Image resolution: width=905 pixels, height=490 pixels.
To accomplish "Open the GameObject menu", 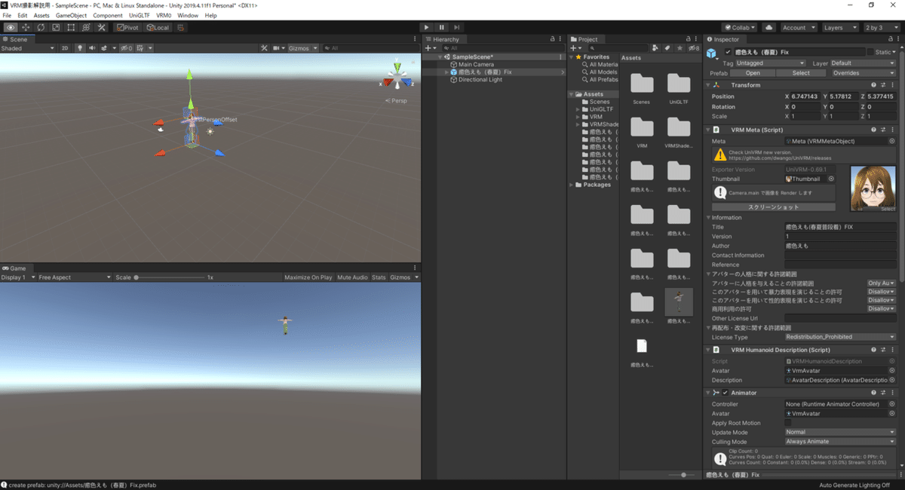I will point(71,15).
